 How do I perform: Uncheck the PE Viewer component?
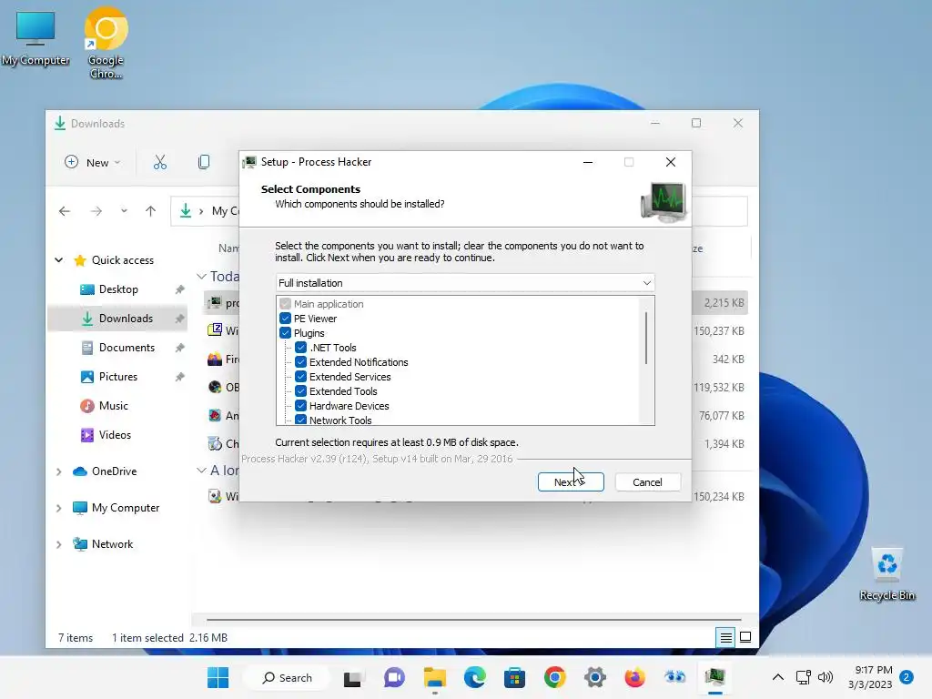pos(285,319)
